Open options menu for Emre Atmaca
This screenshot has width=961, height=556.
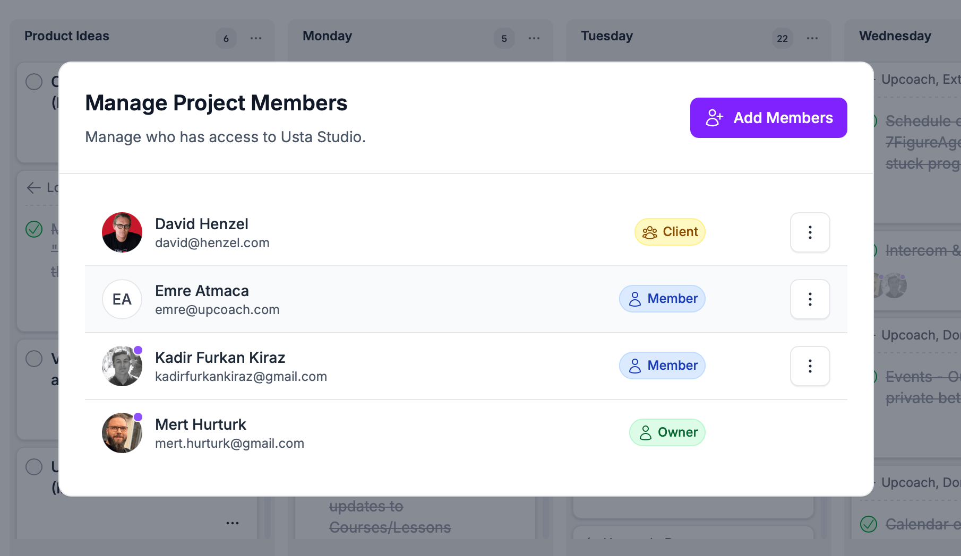[810, 299]
